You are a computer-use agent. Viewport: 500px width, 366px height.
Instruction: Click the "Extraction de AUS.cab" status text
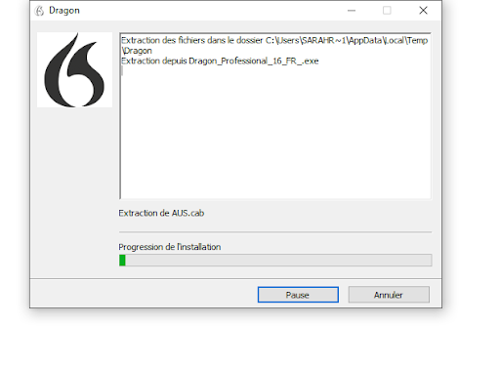(161, 213)
